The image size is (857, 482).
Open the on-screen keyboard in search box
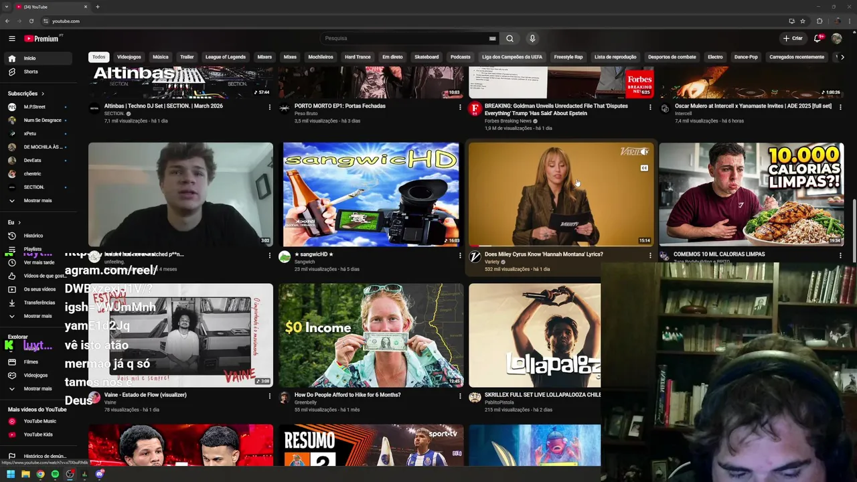tap(493, 38)
